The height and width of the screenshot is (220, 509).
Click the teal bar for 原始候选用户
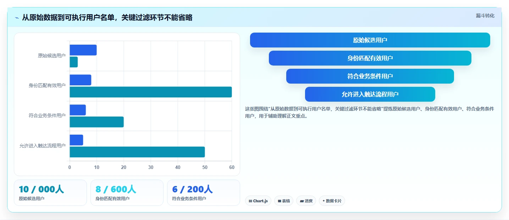[x=73, y=62]
